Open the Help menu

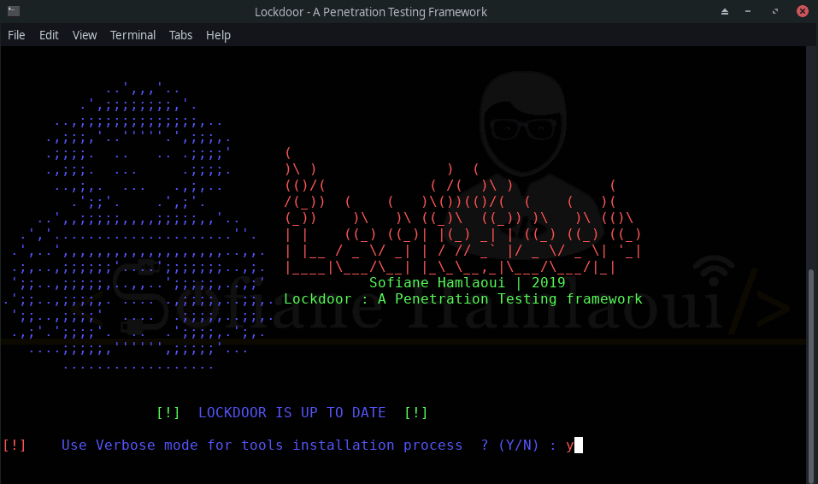tap(218, 35)
